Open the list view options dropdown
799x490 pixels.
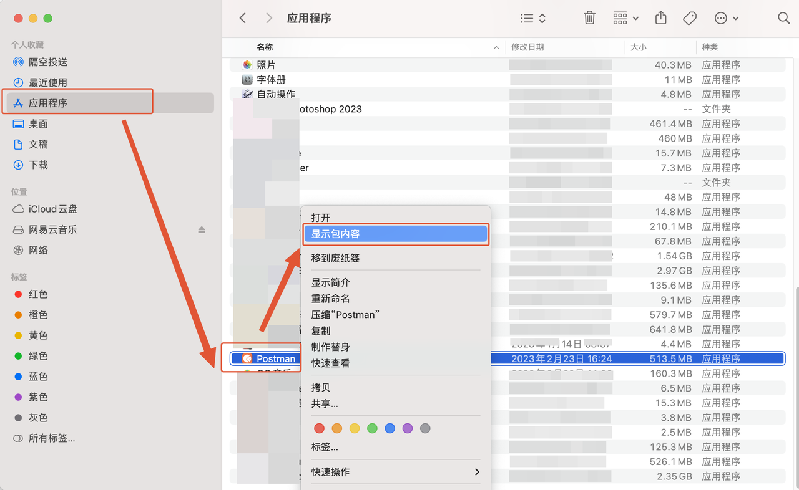[x=532, y=18]
